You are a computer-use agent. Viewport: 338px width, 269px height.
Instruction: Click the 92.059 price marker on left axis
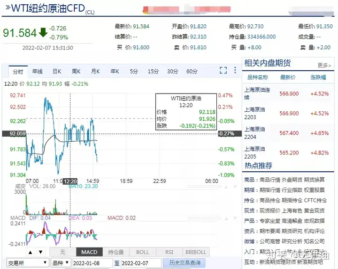pos(14,134)
